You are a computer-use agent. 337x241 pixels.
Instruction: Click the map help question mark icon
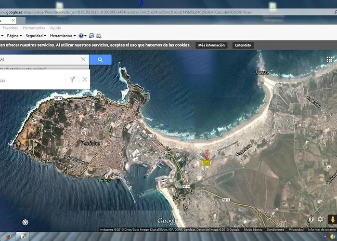(311, 219)
